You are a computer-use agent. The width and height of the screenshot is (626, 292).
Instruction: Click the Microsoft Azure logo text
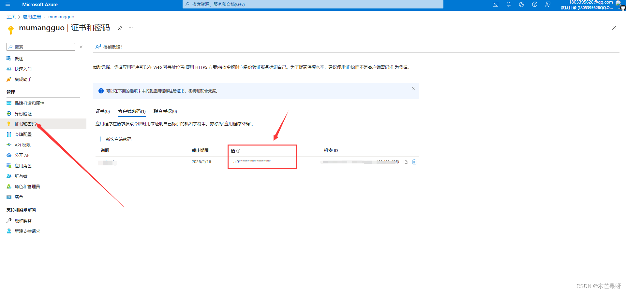click(x=40, y=5)
